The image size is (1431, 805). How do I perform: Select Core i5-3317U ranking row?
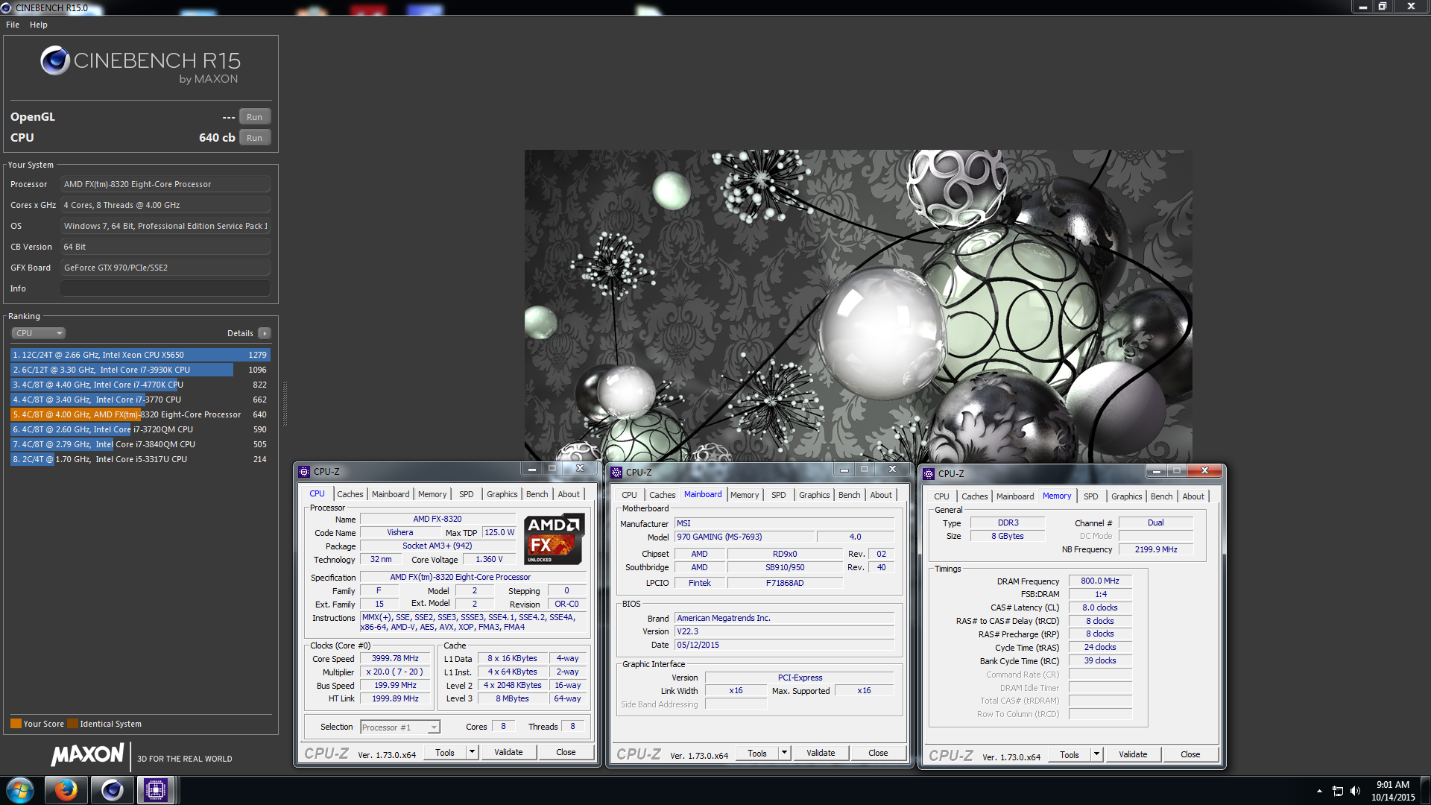(x=139, y=459)
